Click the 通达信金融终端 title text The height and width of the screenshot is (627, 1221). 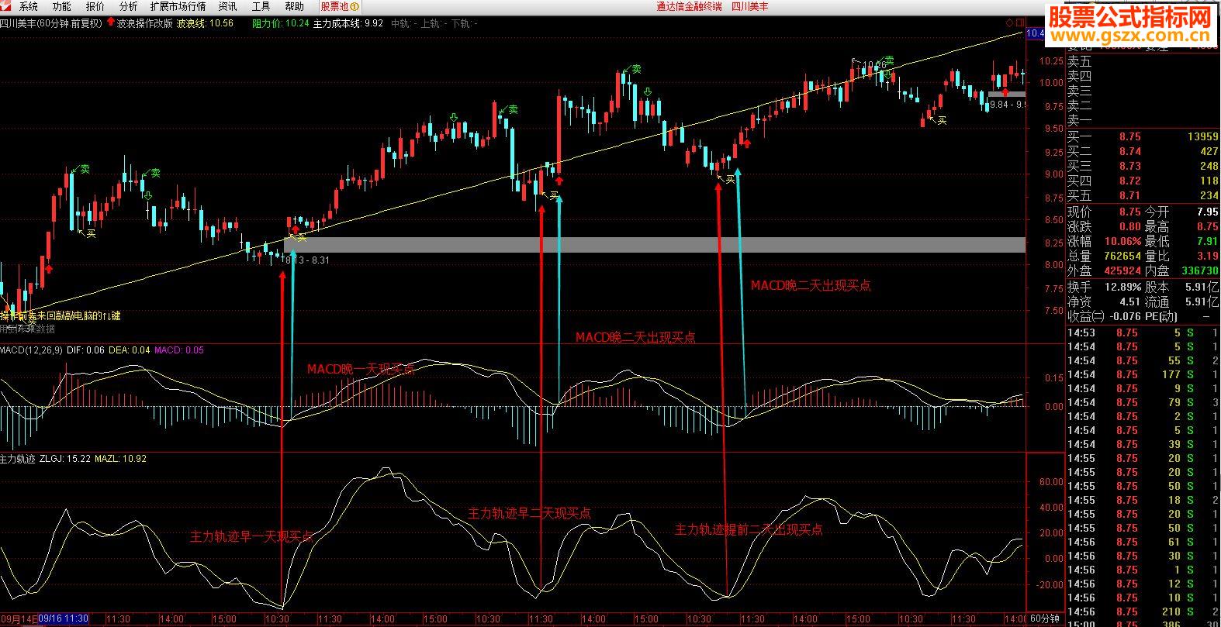point(689,6)
